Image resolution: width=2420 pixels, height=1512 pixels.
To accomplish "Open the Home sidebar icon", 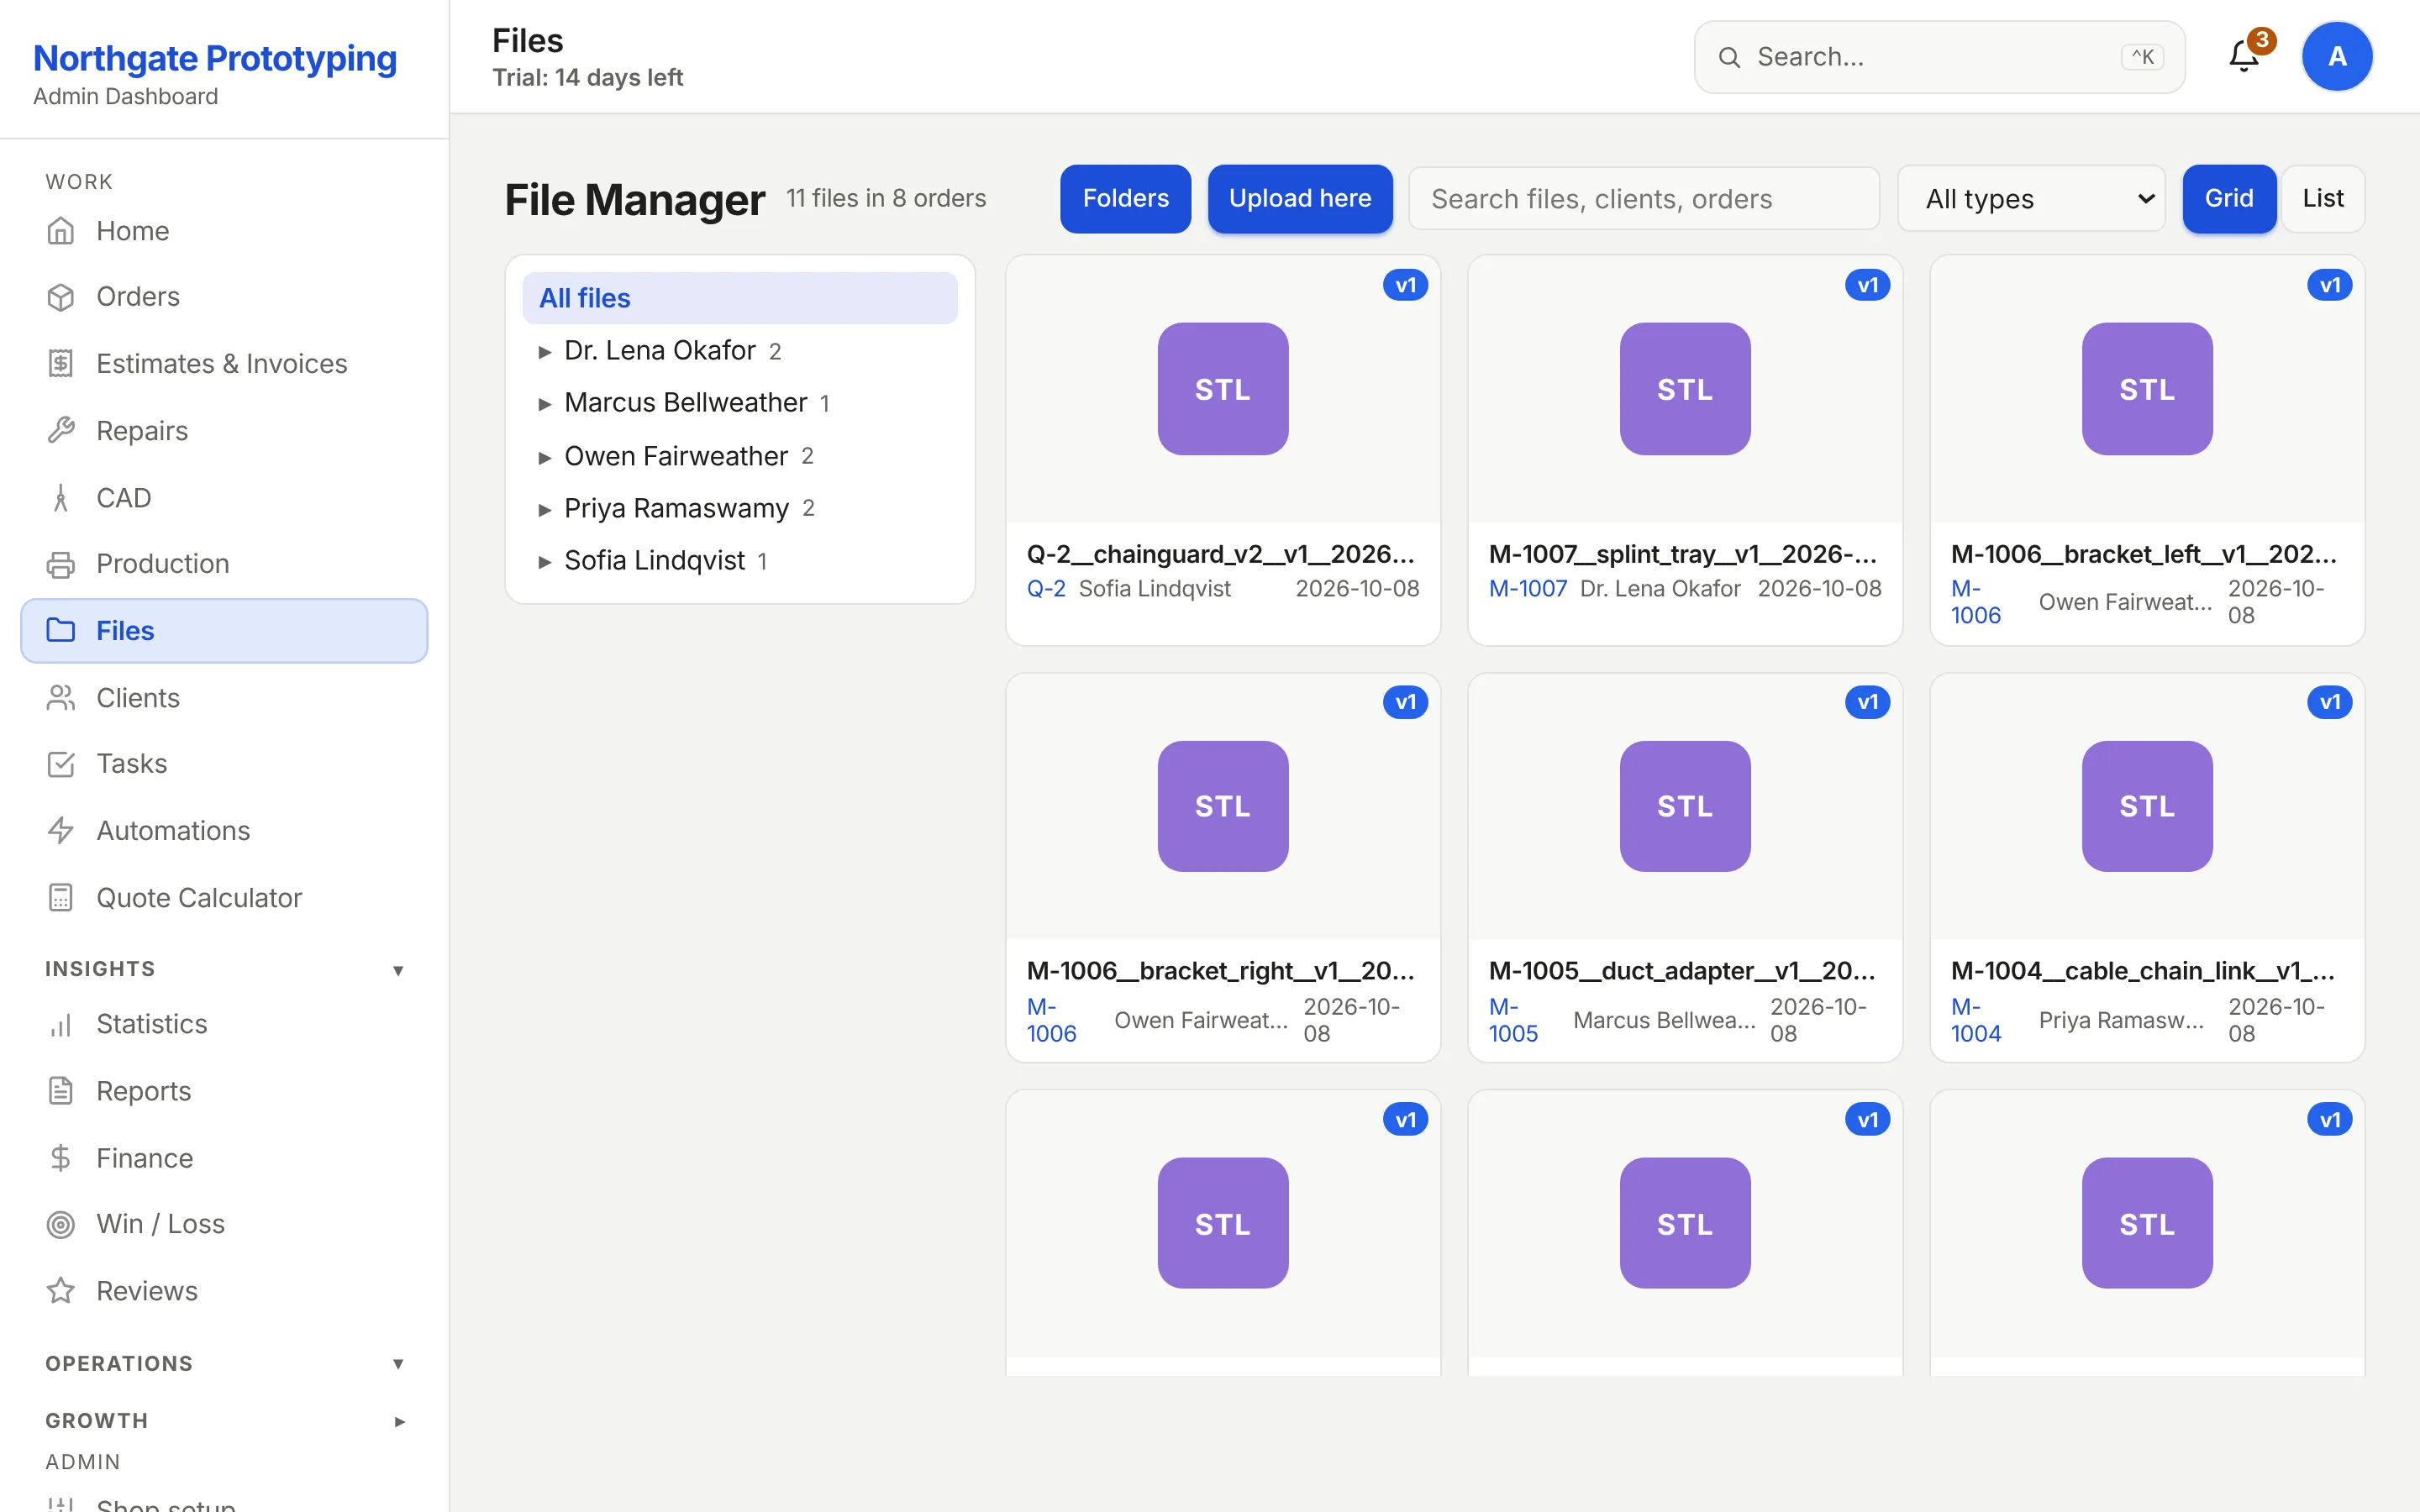I will click(61, 231).
